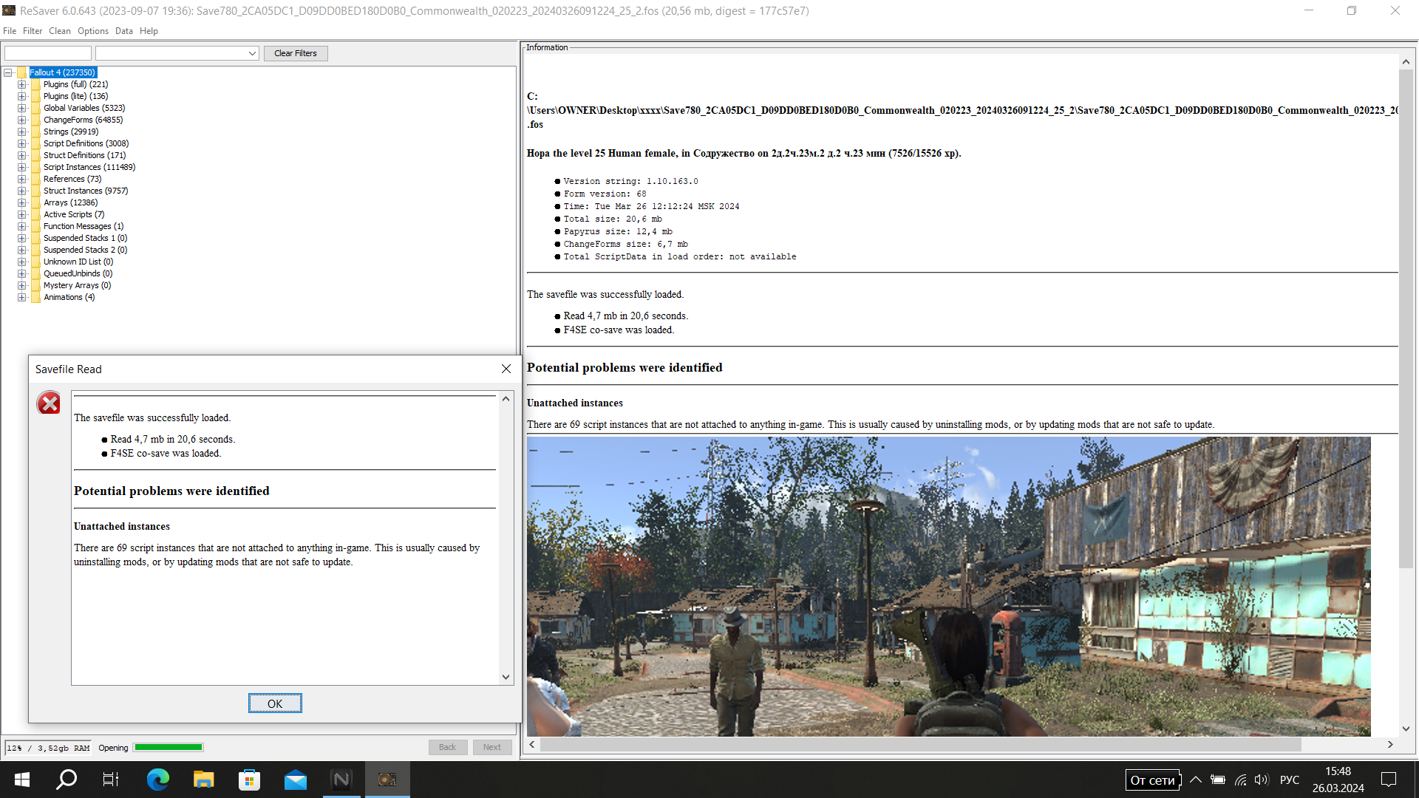The height and width of the screenshot is (798, 1419).
Task: Open the filter combo box dropdown
Action: 252,53
